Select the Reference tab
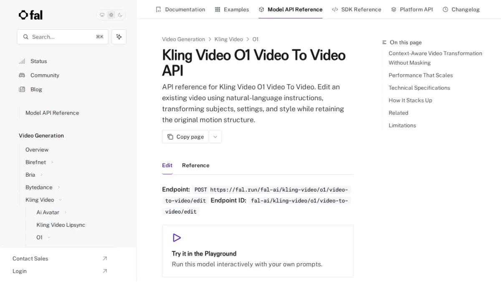The width and height of the screenshot is (501, 282). click(196, 165)
